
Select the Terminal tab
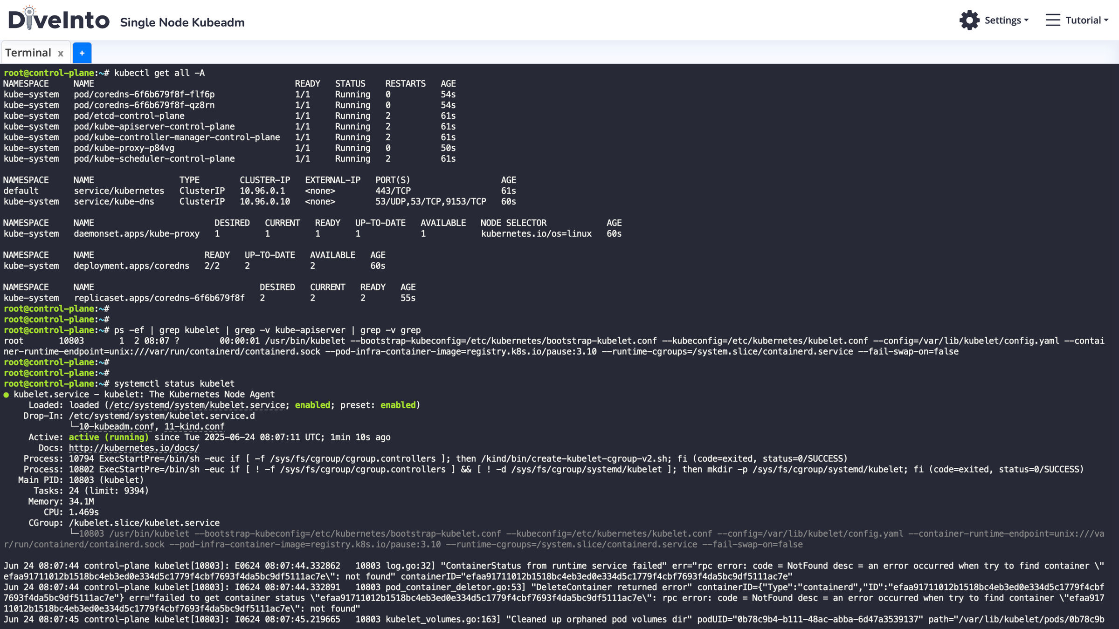pyautogui.click(x=28, y=53)
